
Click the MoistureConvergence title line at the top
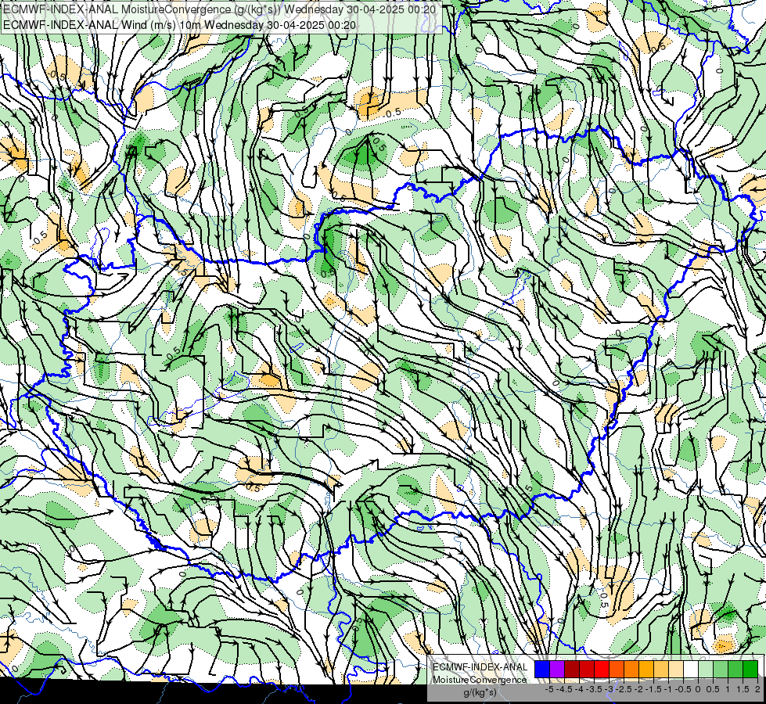tap(219, 9)
